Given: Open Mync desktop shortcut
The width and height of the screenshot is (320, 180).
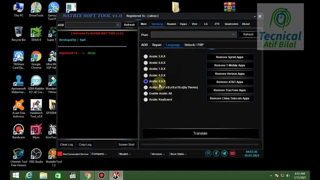Looking at the screenshot, I should [x=36, y=131].
